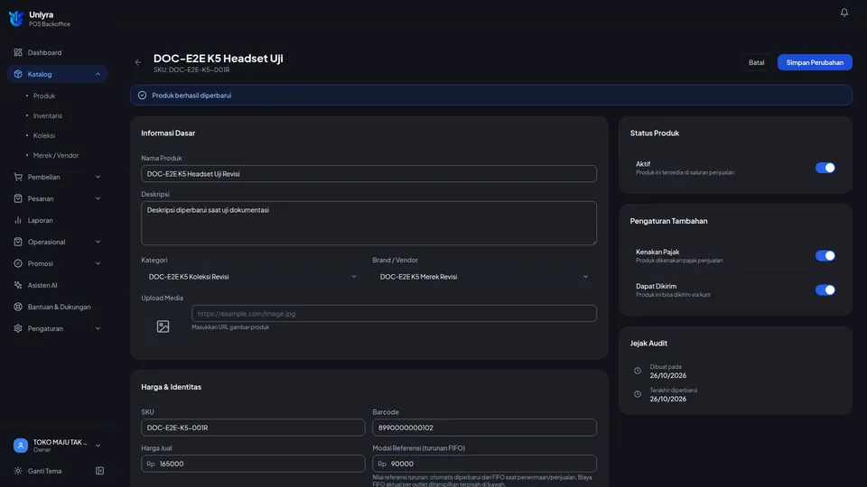Click the image URL input field
867x487 pixels.
(x=394, y=313)
